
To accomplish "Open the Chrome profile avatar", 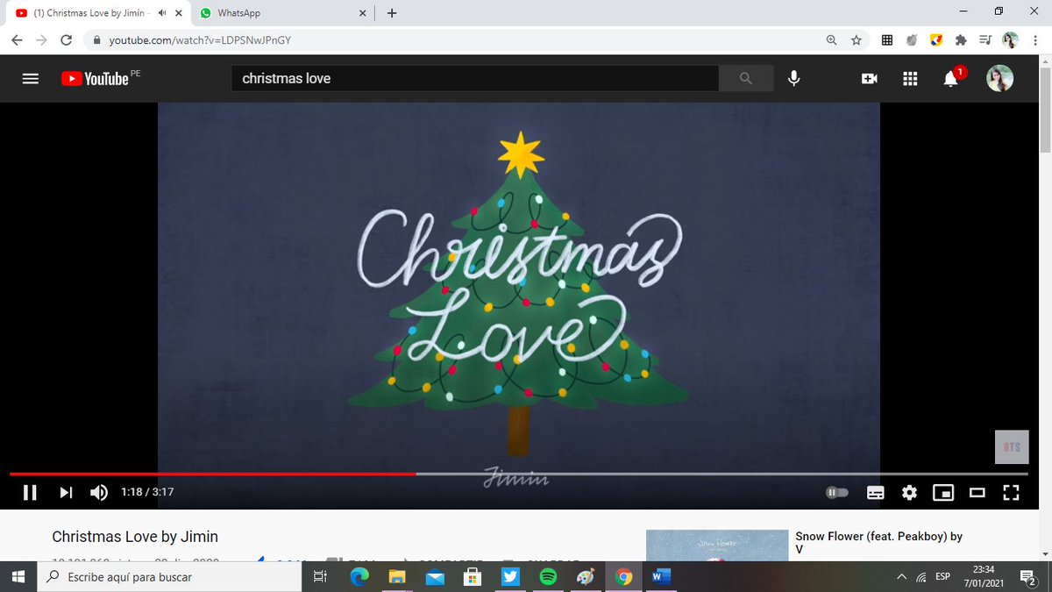I will tap(1010, 39).
